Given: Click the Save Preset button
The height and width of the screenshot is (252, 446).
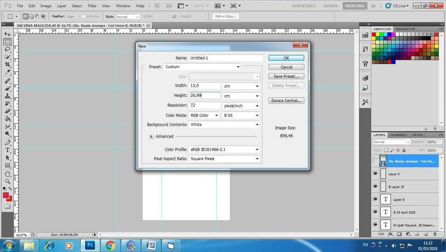Looking at the screenshot, I should [x=286, y=76].
